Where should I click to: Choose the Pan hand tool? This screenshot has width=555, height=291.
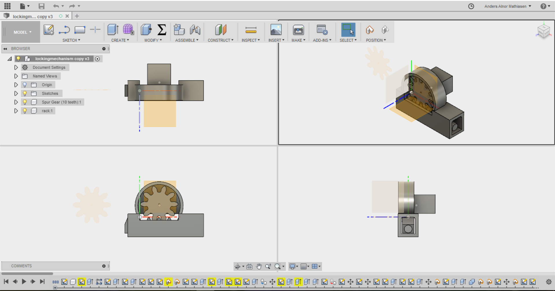point(259,266)
